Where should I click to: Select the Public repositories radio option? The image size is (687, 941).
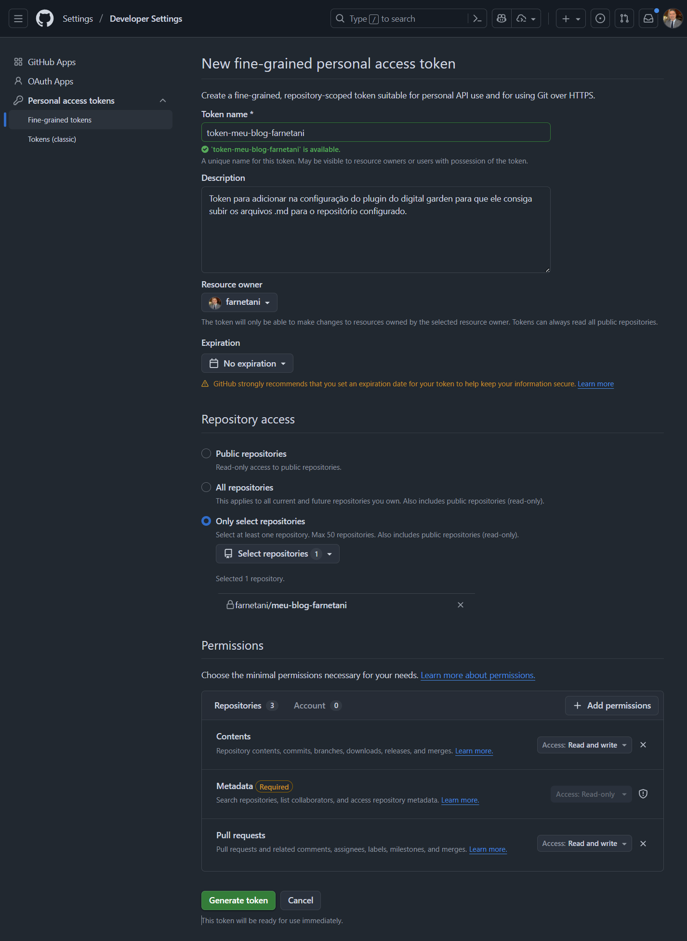pyautogui.click(x=206, y=453)
